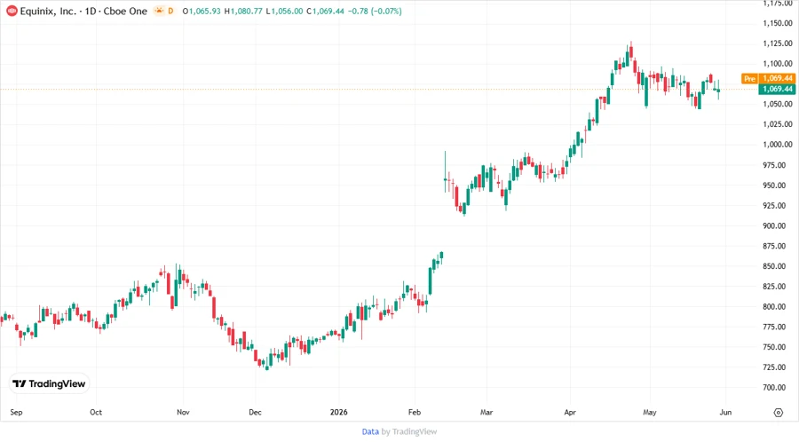This screenshot has width=799, height=442.
Task: Click the Sep label on time axis
Action: 16,413
